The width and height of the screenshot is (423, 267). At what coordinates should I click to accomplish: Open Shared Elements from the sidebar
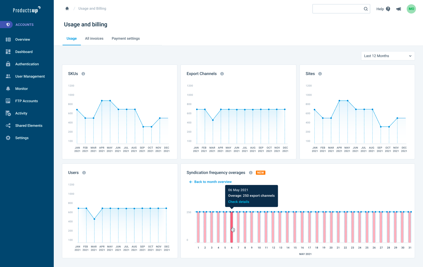29,126
